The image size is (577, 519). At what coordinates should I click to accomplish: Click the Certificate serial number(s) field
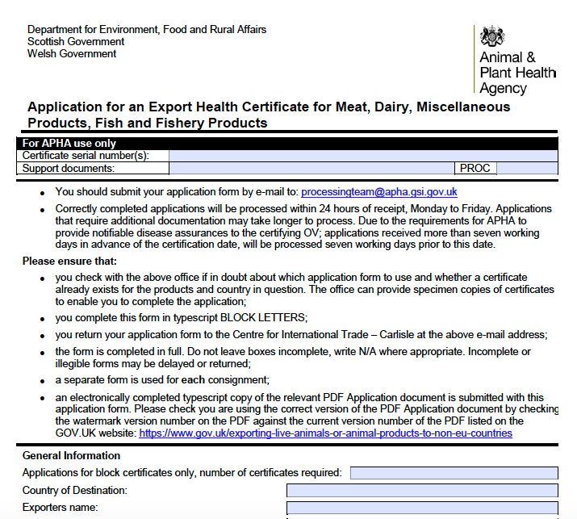(363, 155)
